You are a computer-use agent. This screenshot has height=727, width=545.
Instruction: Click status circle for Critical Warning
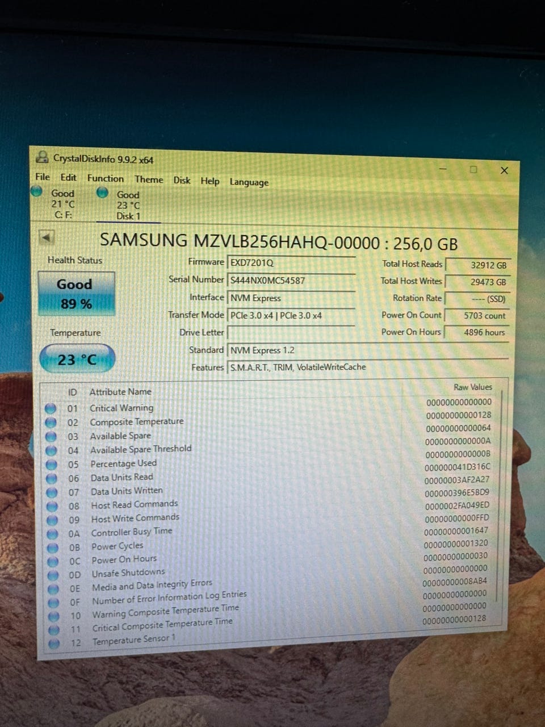(x=51, y=408)
